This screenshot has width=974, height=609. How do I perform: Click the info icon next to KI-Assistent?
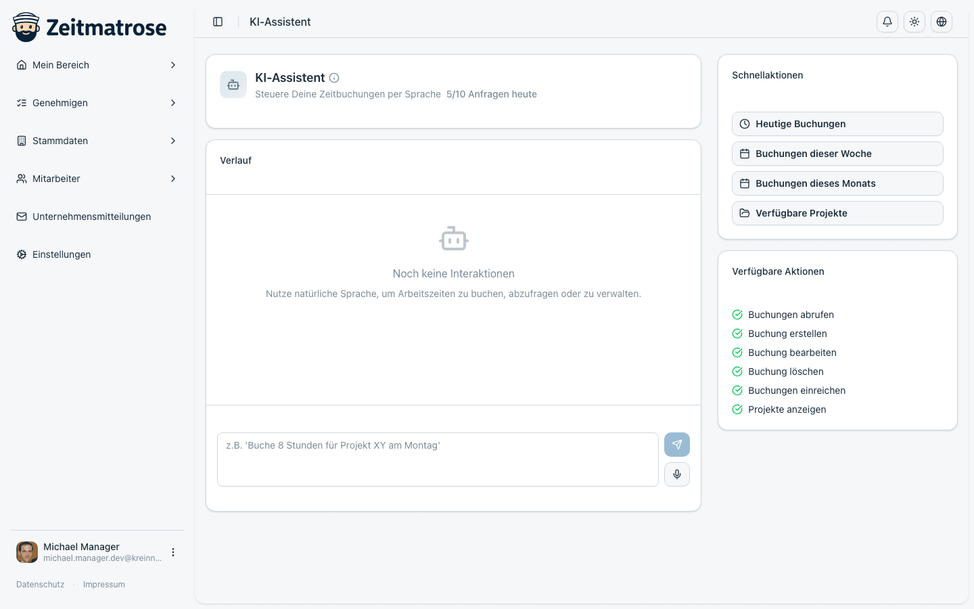(334, 78)
